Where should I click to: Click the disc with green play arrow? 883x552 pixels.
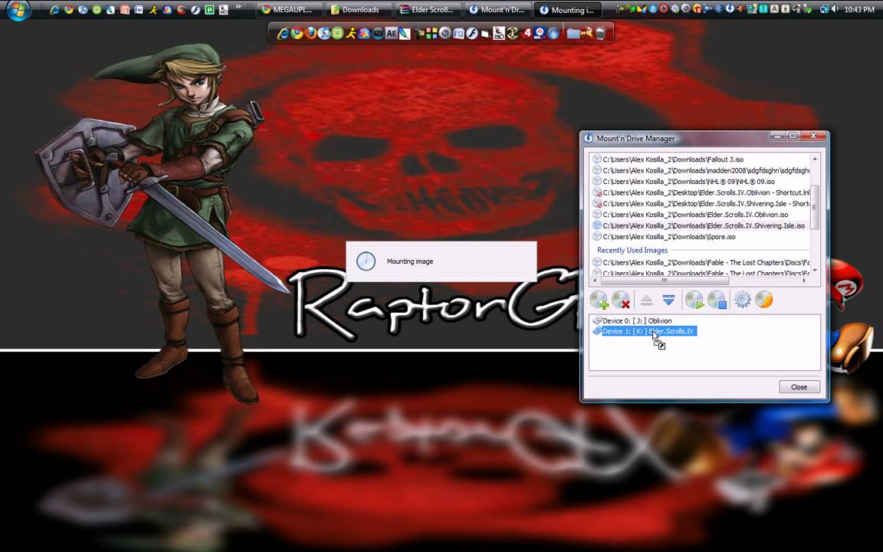pos(694,301)
